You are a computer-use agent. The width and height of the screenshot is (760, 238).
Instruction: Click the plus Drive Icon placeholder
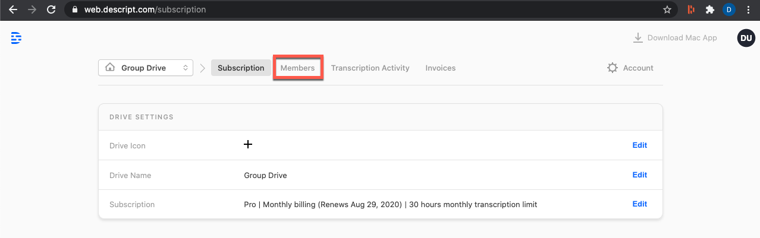[x=248, y=144]
